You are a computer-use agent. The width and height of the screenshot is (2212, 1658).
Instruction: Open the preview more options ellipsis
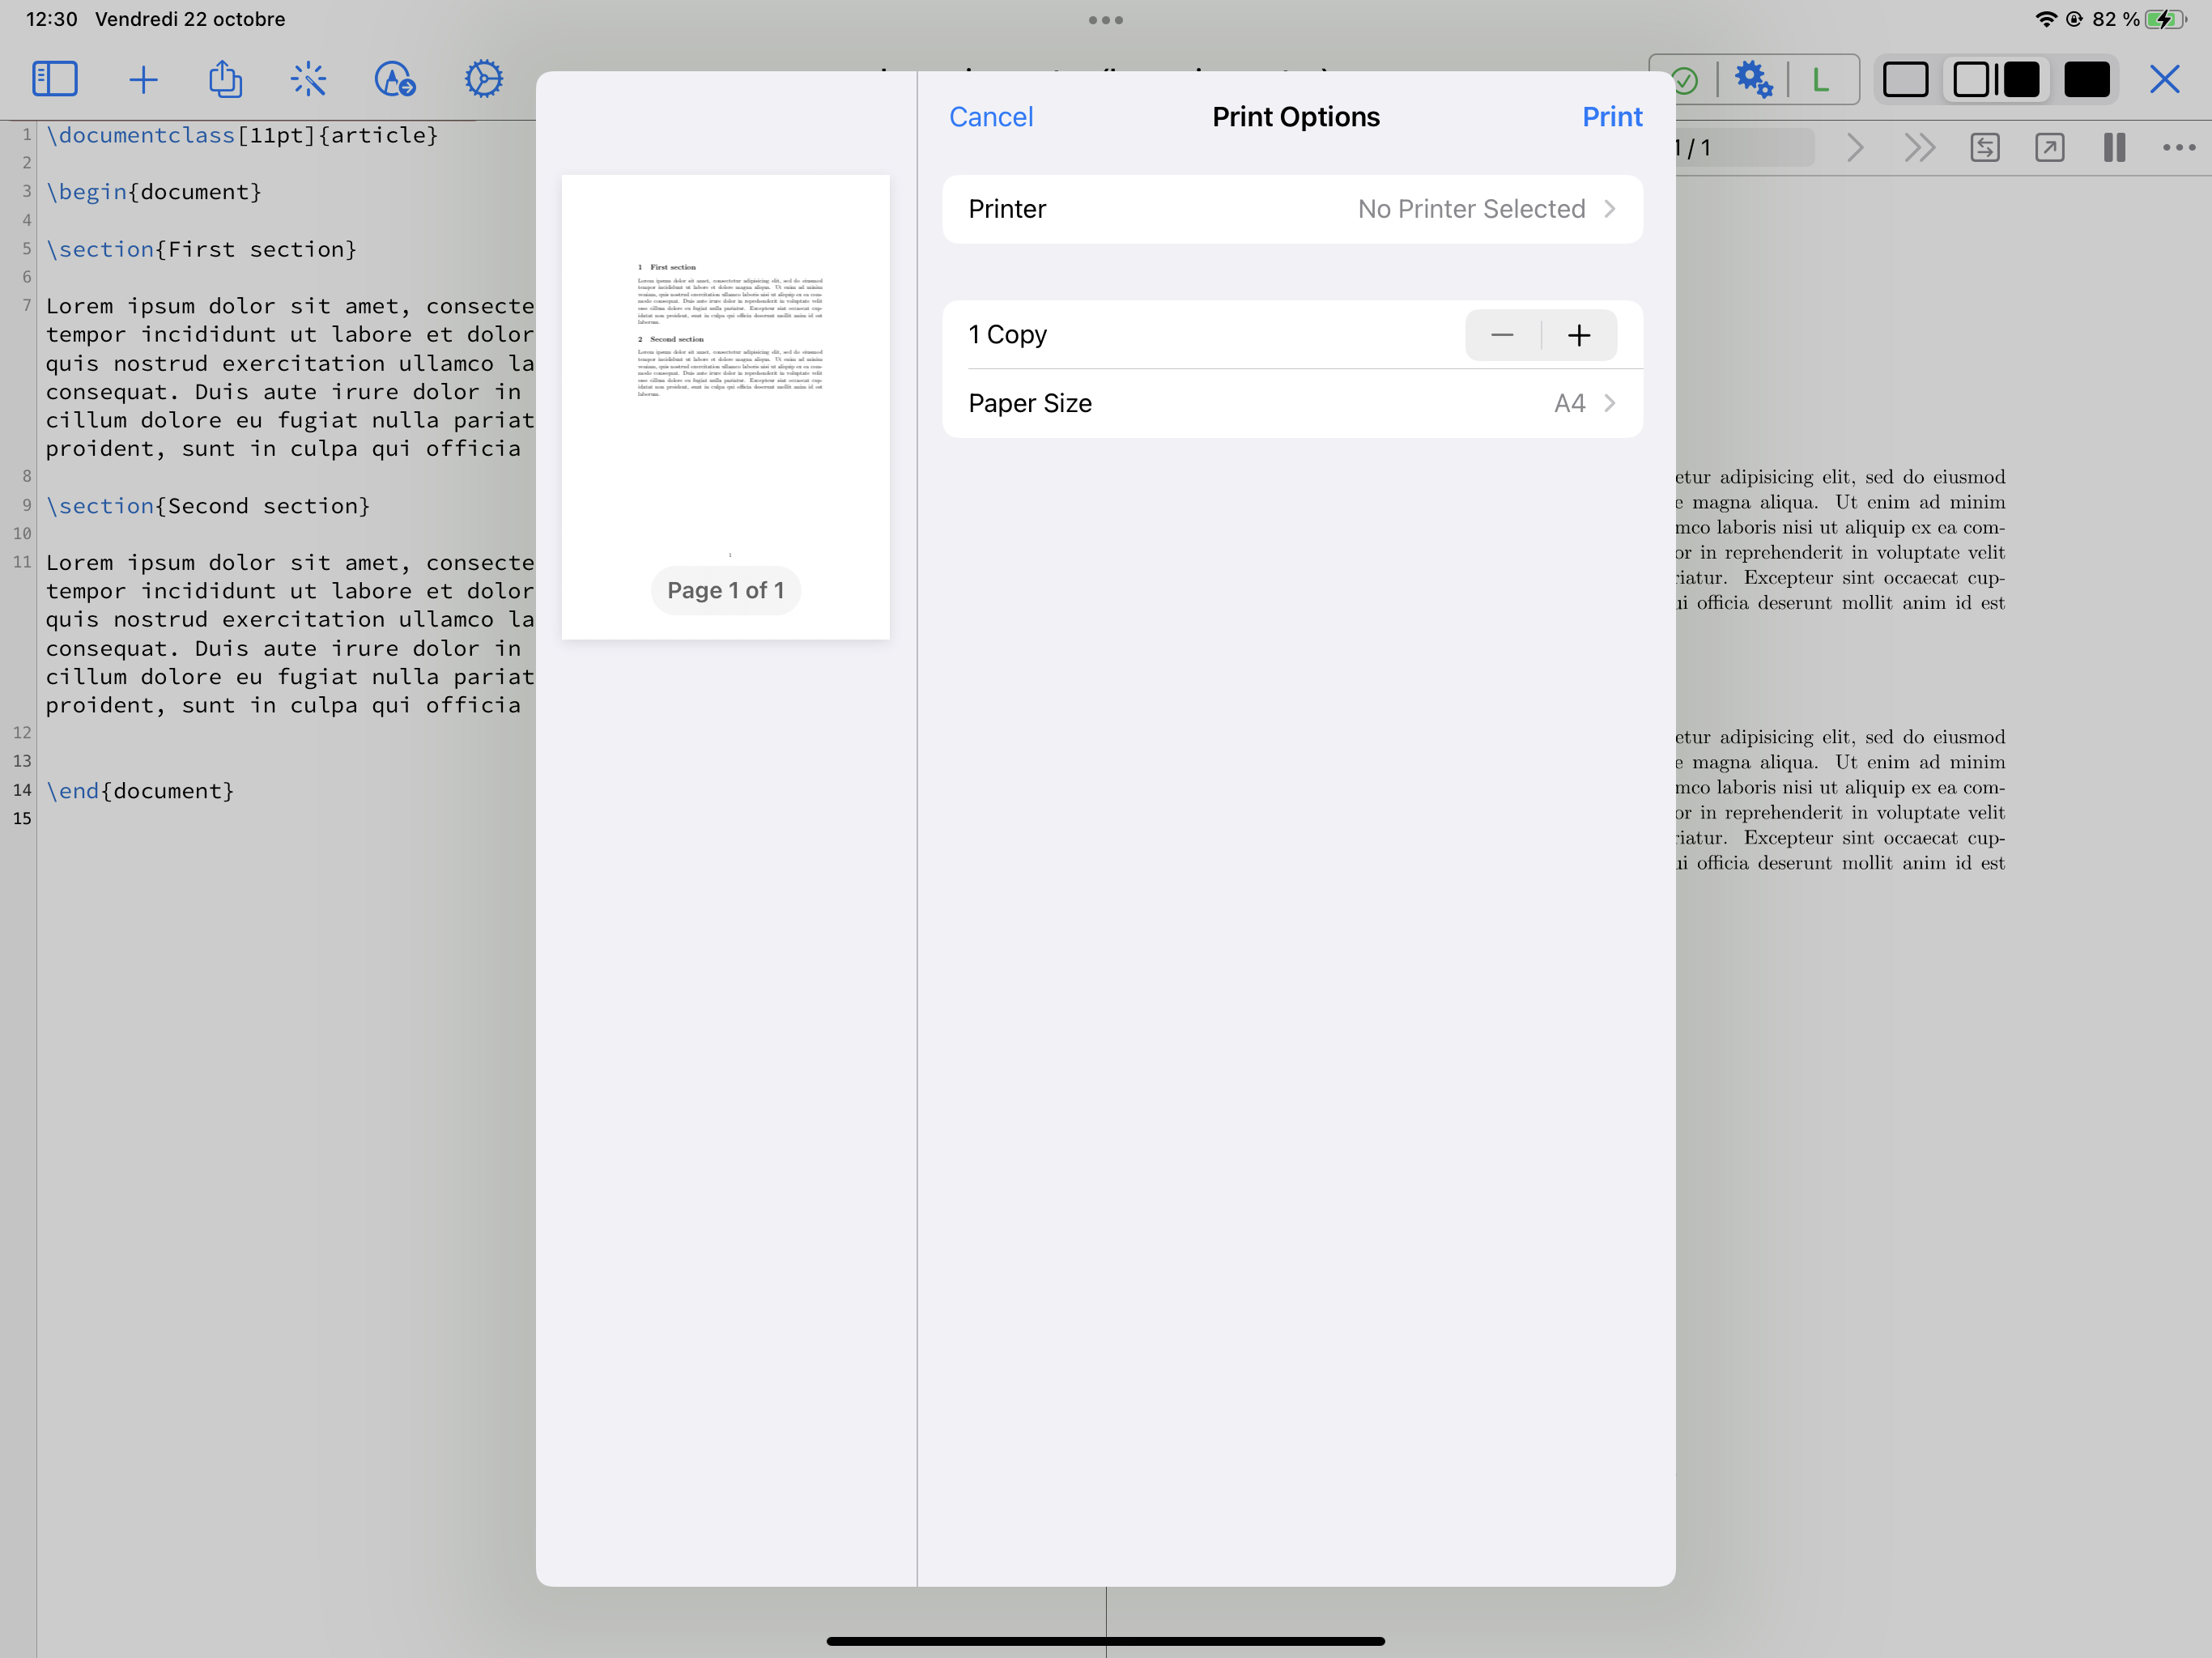[2179, 148]
